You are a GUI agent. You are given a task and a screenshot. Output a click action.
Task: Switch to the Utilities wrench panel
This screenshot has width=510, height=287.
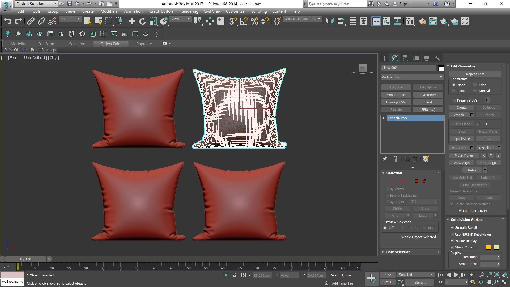437,58
